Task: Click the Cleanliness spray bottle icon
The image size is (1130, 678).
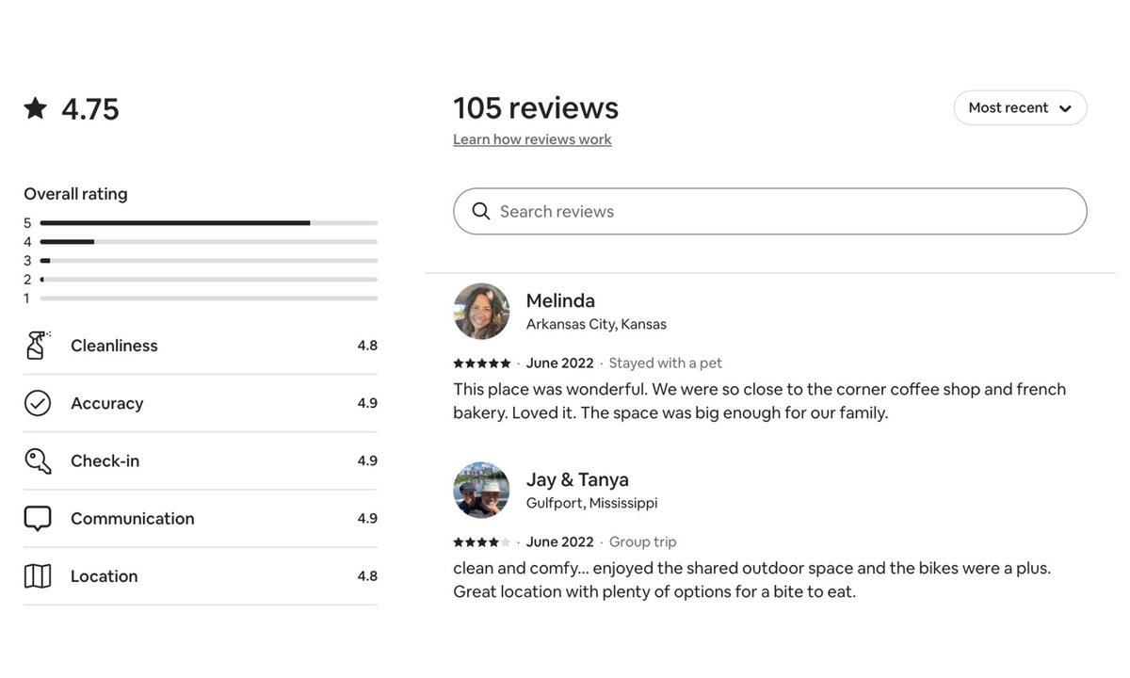Action: coord(37,346)
